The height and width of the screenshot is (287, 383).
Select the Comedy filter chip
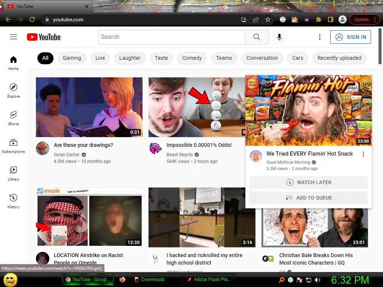pos(192,58)
